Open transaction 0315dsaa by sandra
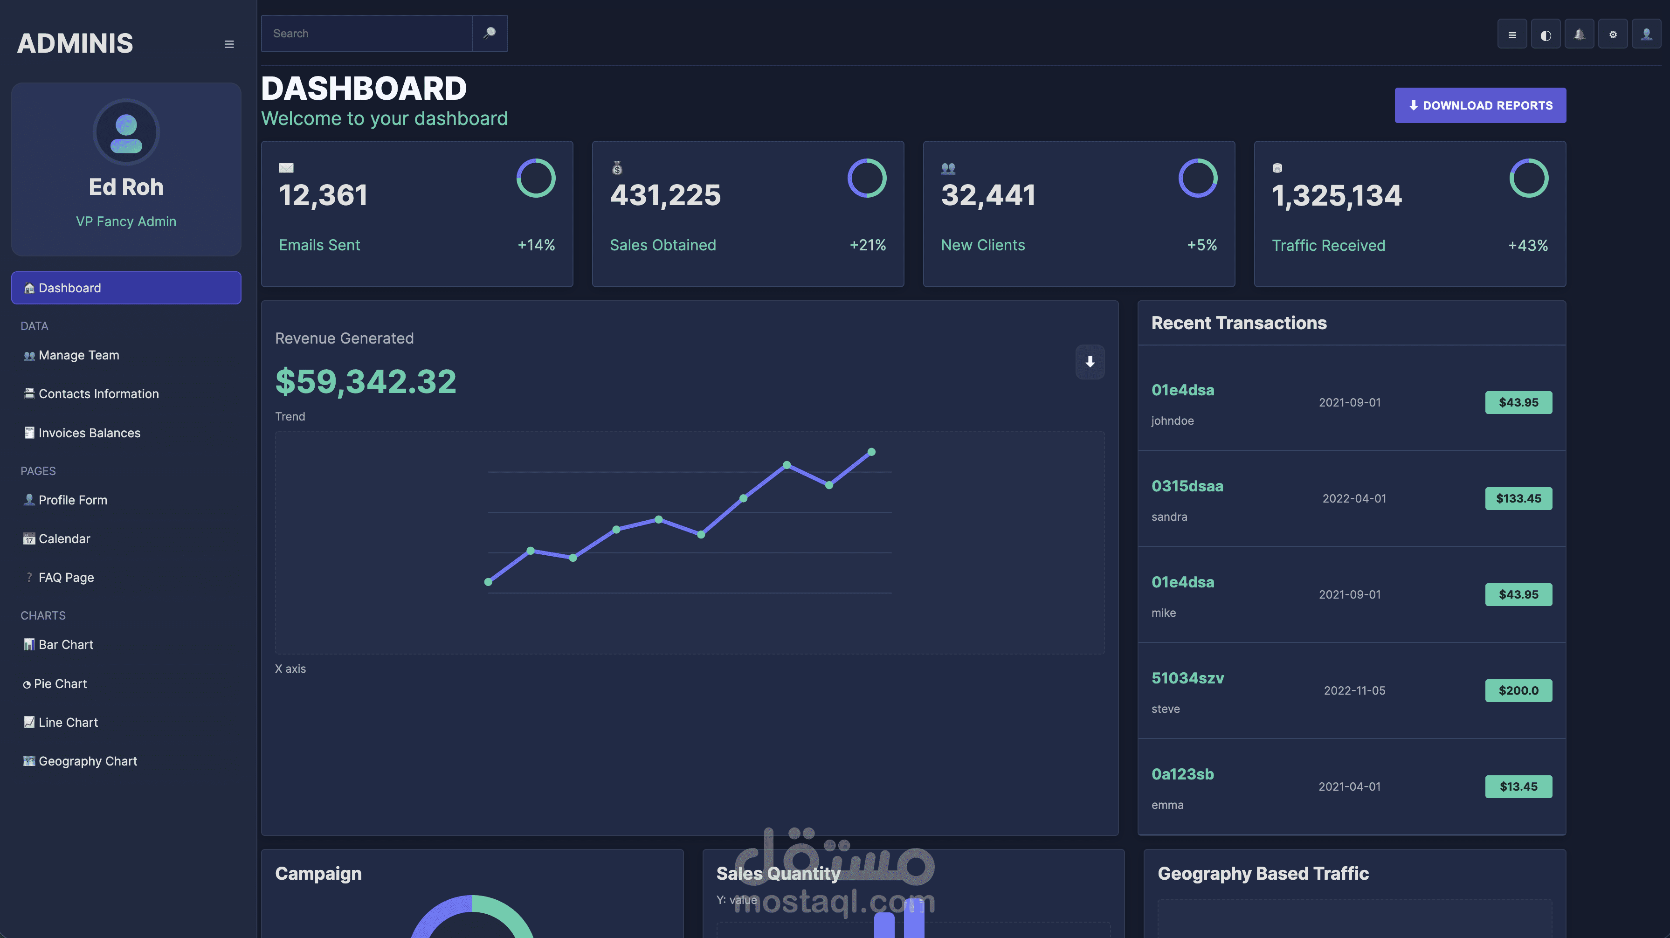1670x938 pixels. (1187, 485)
